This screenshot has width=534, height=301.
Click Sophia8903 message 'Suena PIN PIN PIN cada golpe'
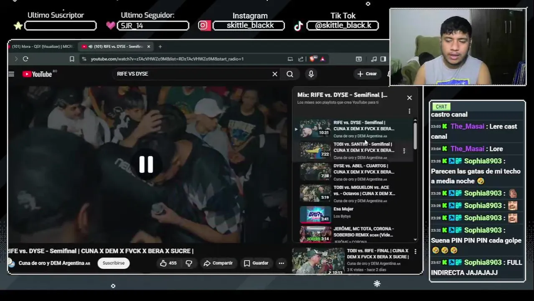click(x=476, y=240)
